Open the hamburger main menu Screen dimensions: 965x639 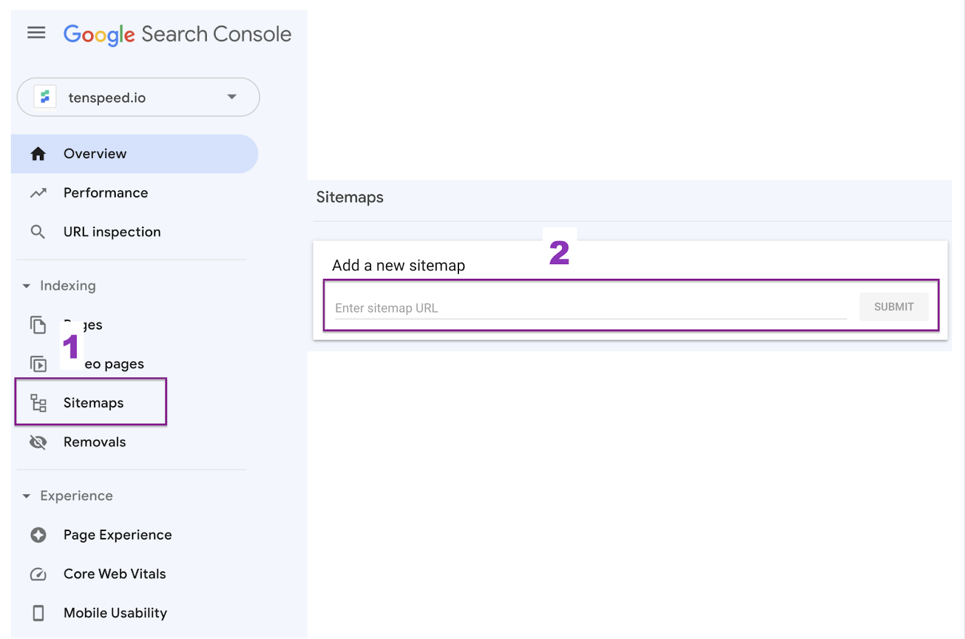point(36,33)
